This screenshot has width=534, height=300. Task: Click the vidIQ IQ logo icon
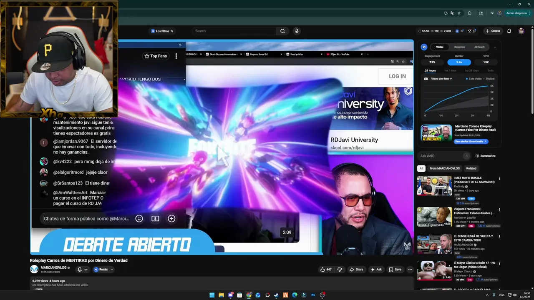click(x=424, y=47)
